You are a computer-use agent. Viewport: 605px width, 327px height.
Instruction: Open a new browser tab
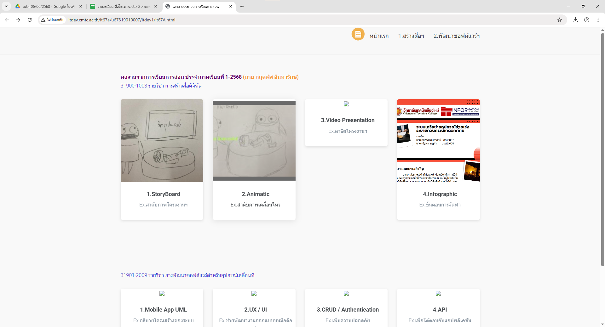point(242,6)
